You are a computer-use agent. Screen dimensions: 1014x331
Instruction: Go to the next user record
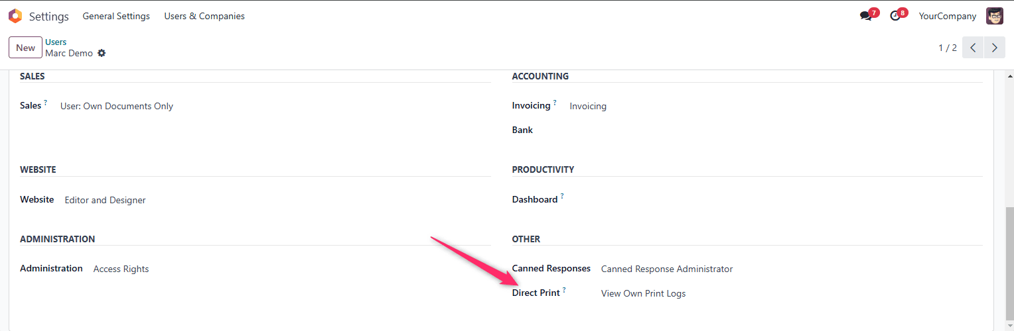pos(994,48)
